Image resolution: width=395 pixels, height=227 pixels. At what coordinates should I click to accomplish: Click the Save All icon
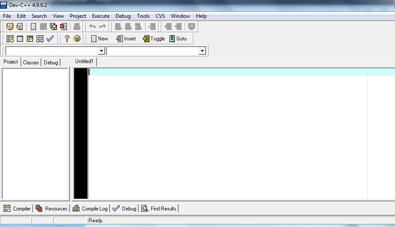coord(53,26)
